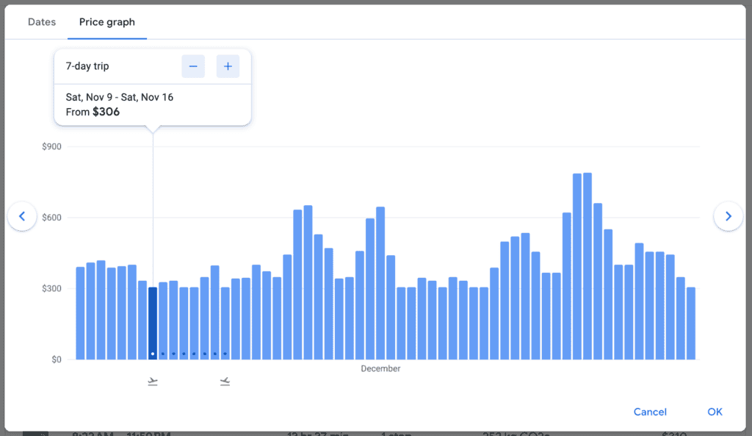Click the '7-day trip' label
This screenshot has height=436, width=752.
pos(87,66)
